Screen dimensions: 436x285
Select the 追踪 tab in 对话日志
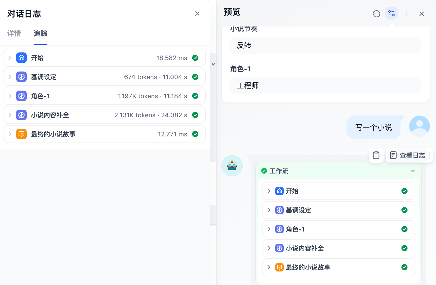[40, 34]
